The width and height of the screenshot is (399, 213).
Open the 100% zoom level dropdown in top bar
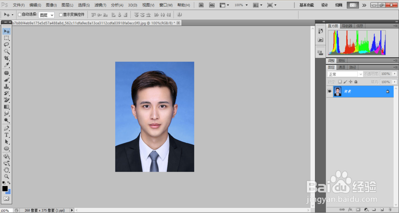(x=241, y=5)
